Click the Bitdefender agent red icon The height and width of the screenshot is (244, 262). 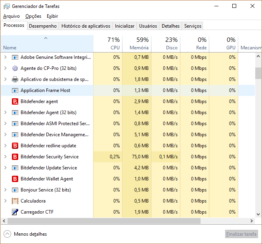15,101
